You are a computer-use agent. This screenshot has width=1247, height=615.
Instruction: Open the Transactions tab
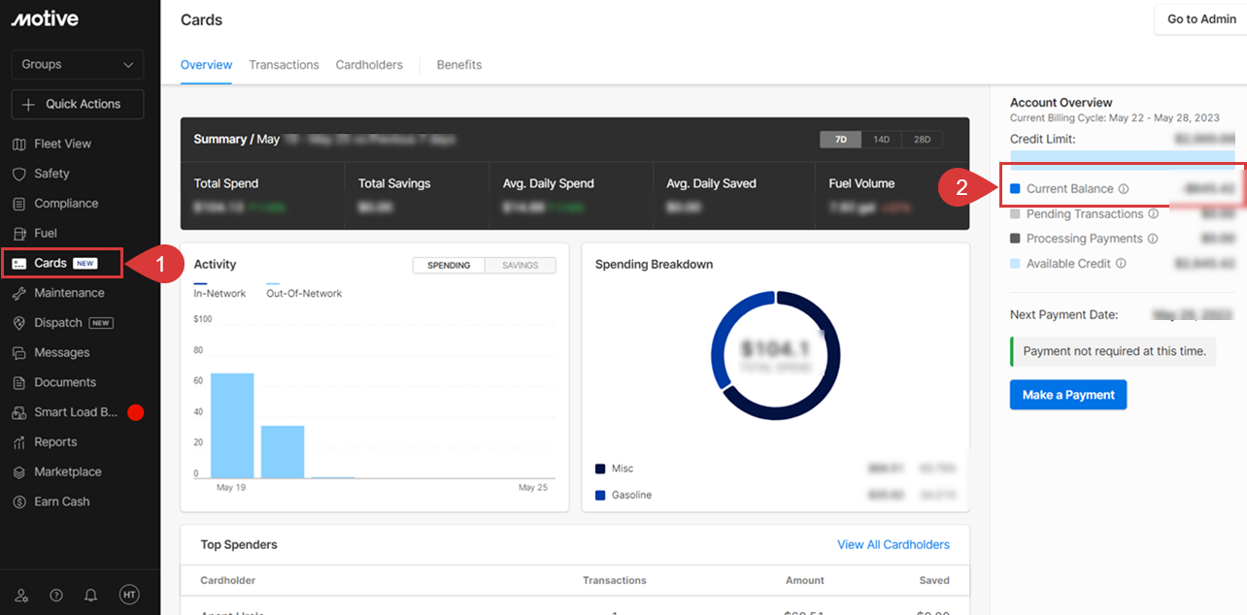click(x=284, y=65)
